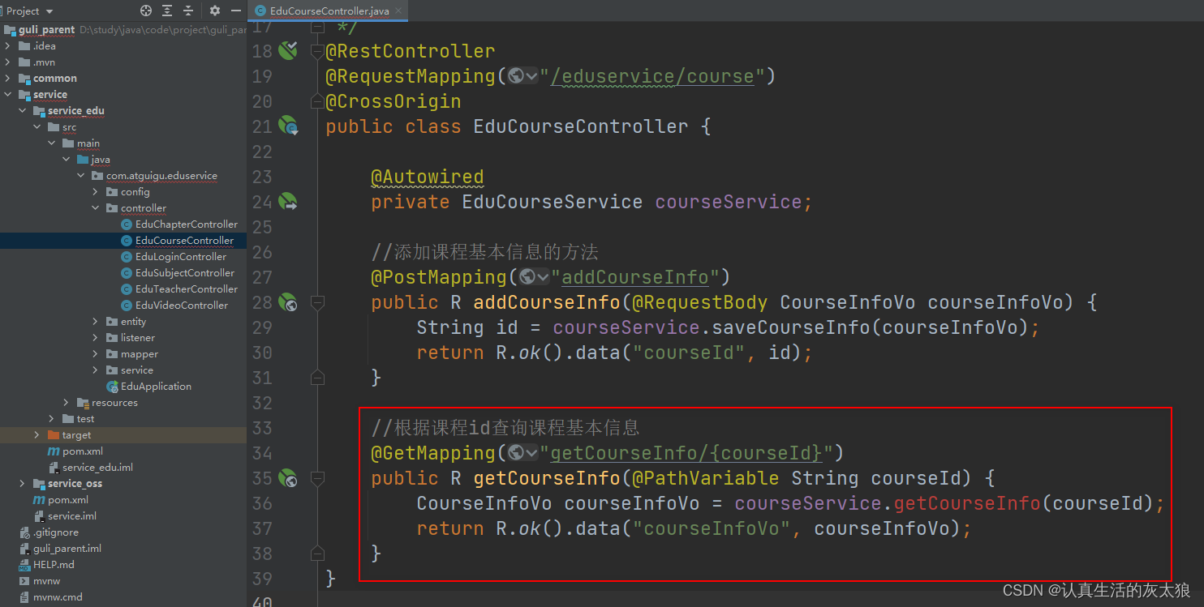The image size is (1204, 607).
Task: Click the Select Opened File target icon
Action: (146, 11)
